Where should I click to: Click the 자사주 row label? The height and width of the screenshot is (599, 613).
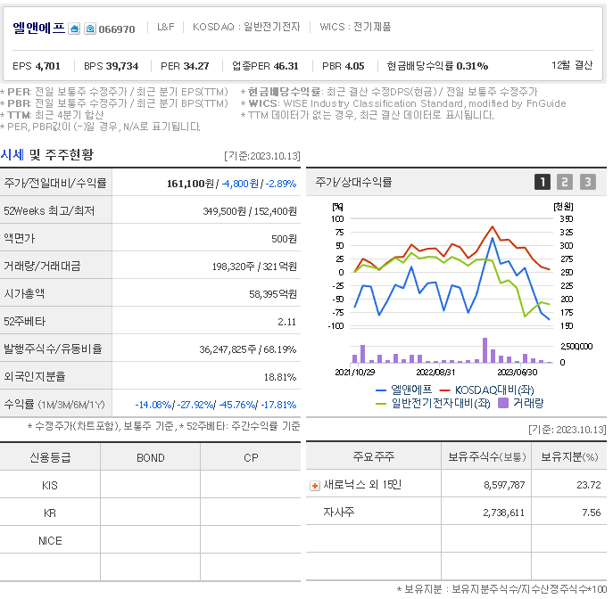[338, 512]
